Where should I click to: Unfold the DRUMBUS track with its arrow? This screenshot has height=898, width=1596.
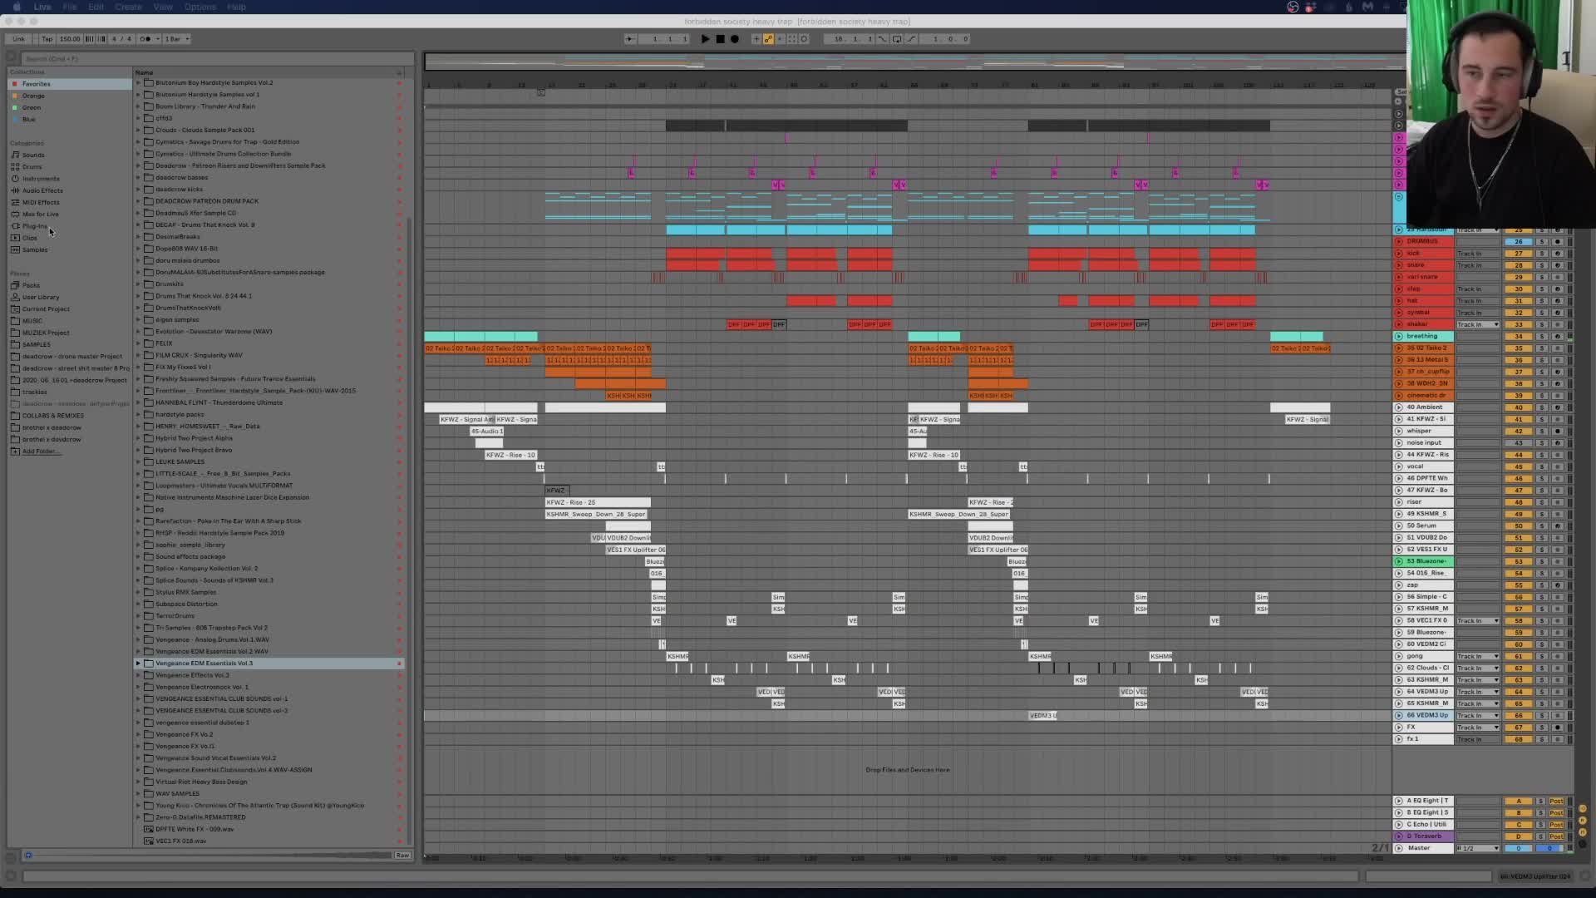click(1399, 242)
